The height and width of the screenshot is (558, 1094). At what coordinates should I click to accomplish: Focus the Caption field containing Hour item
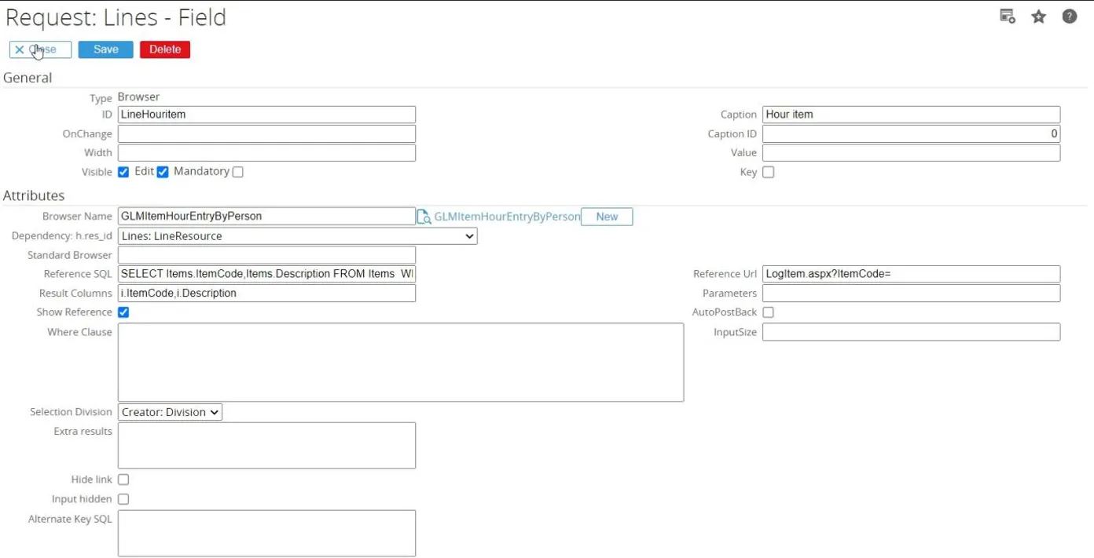pos(911,115)
